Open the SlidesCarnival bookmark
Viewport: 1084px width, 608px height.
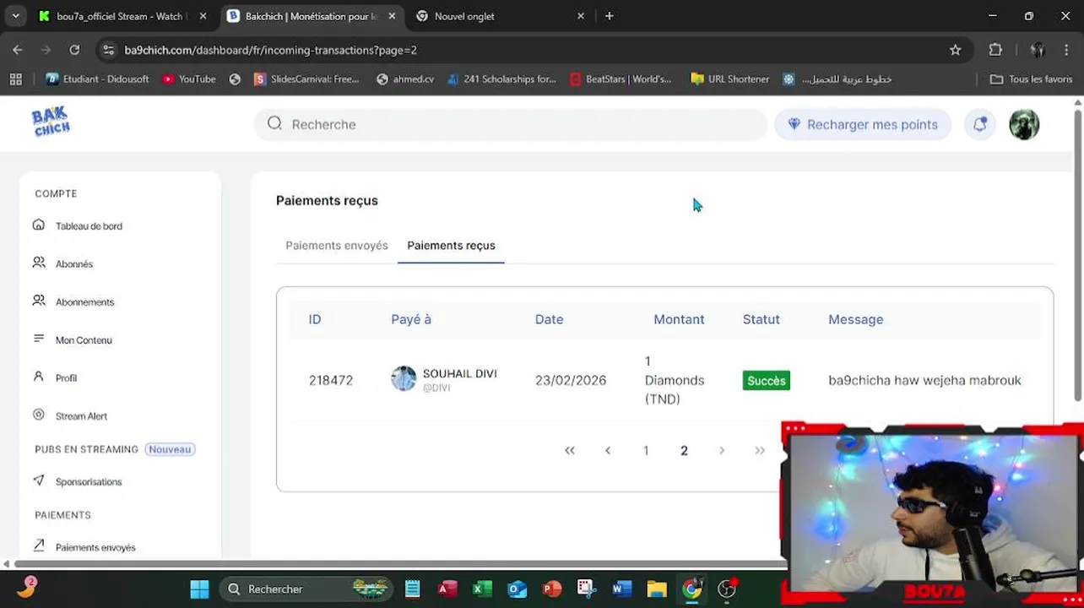[x=306, y=79]
